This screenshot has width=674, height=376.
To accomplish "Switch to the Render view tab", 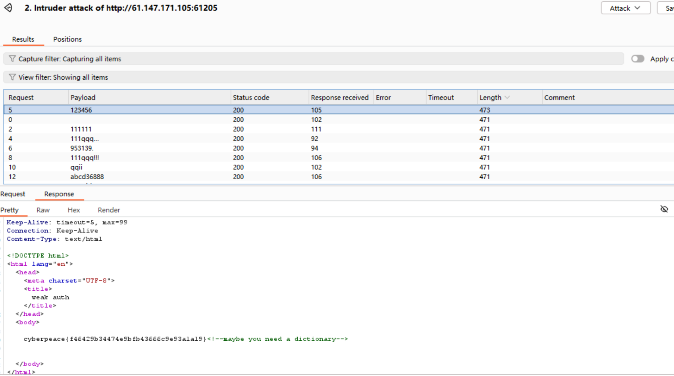I will pyautogui.click(x=109, y=210).
